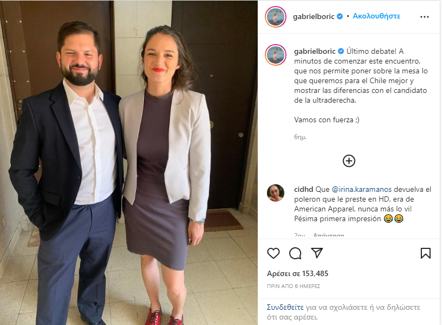Click the 6ημ. caption timestamp
This screenshot has width=442, height=325.
[300, 137]
